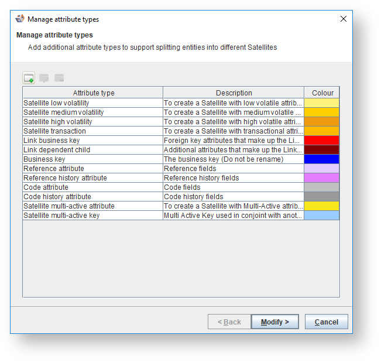Click the 'Satellite with low volatile' description cell

point(234,103)
